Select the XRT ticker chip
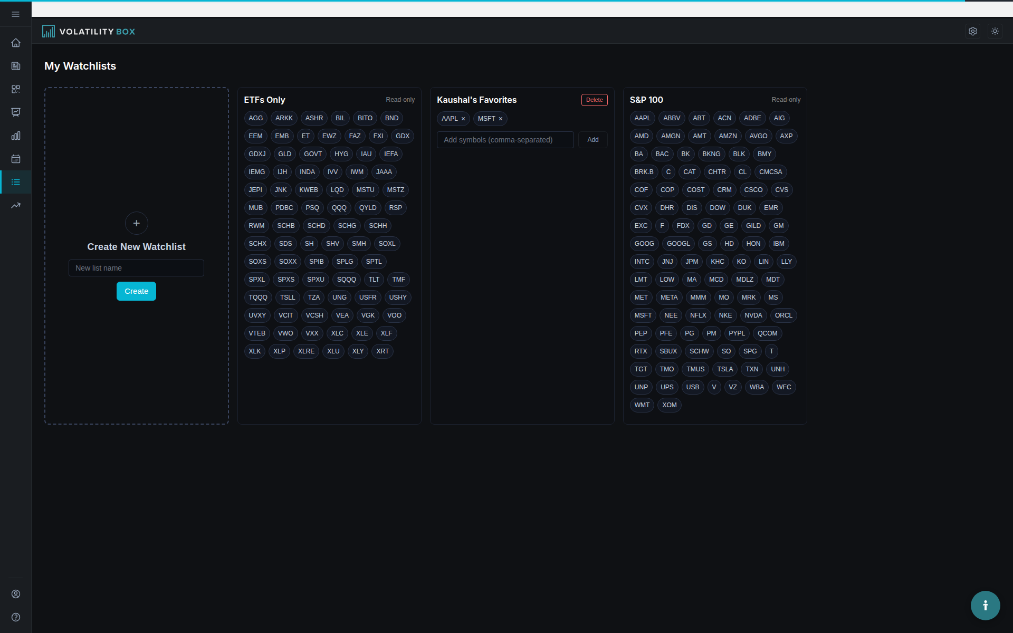Viewport: 1013px width, 633px height. (383, 351)
